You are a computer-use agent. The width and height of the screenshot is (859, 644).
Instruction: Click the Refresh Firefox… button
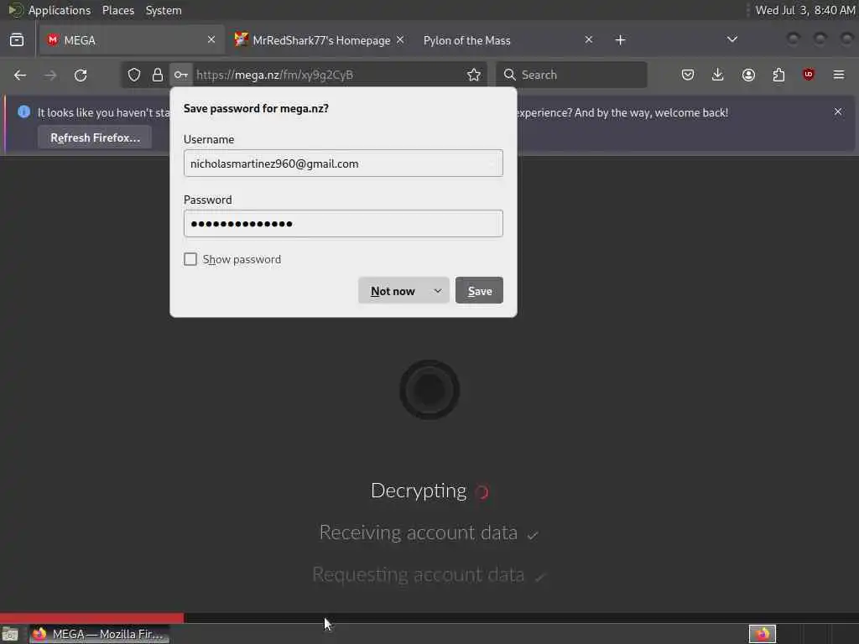[x=96, y=138]
